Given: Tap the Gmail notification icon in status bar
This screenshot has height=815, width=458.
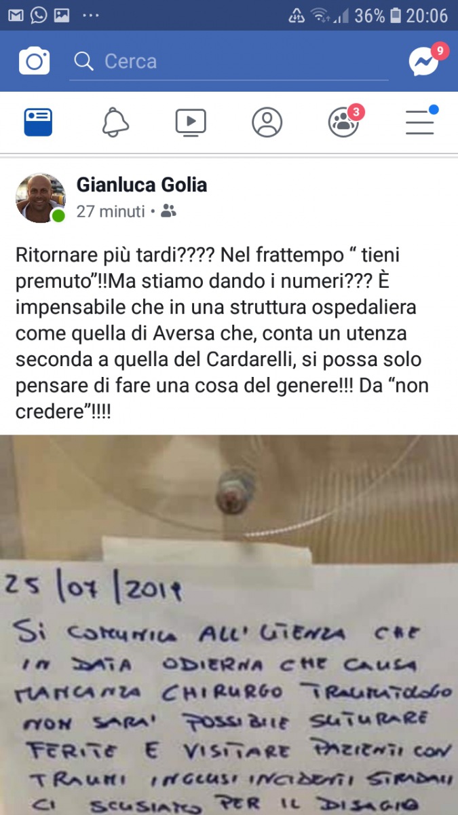Looking at the screenshot, I should (16, 15).
